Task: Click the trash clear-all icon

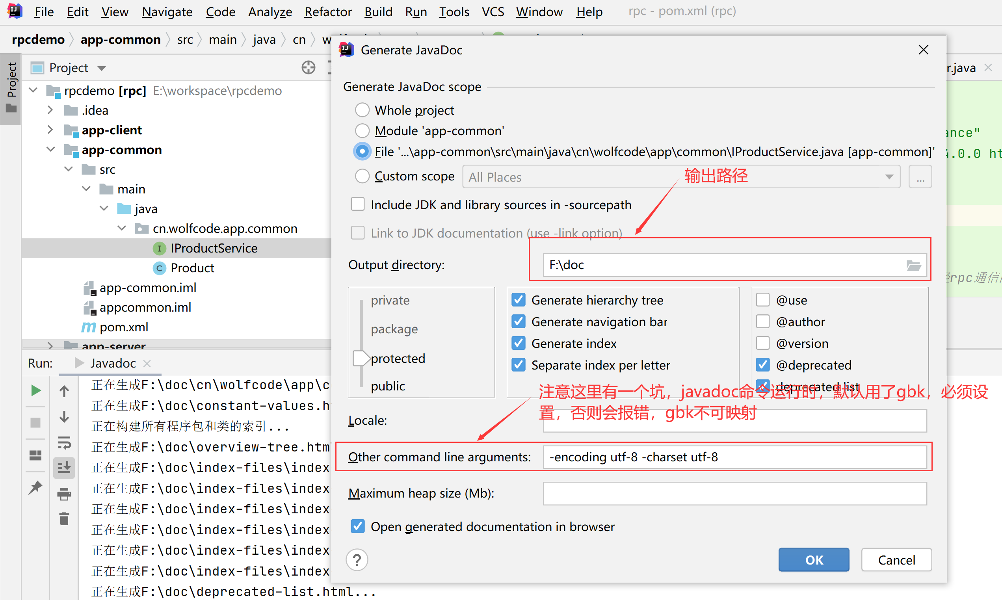Action: [x=64, y=519]
